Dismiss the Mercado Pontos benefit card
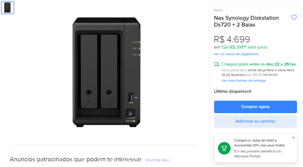Image resolution: width=303 pixels, height=167 pixels. pyautogui.click(x=293, y=138)
